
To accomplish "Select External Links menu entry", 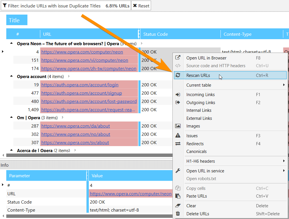I will click(230, 118).
